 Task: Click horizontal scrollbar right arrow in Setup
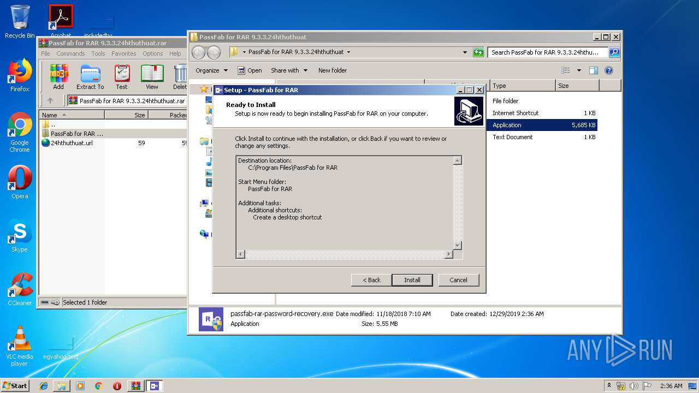point(449,254)
